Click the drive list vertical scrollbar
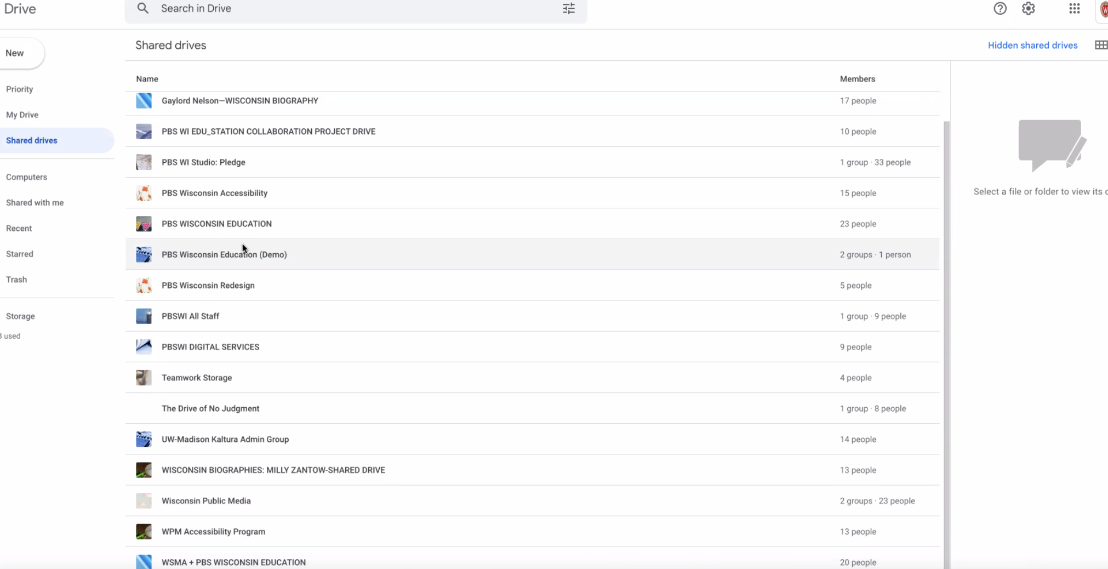The height and width of the screenshot is (569, 1108). point(946,344)
